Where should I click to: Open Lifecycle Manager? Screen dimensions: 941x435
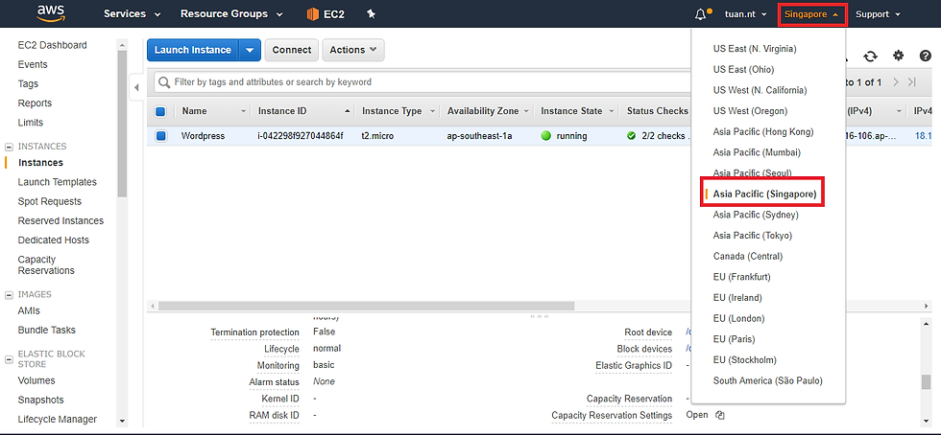click(x=57, y=419)
